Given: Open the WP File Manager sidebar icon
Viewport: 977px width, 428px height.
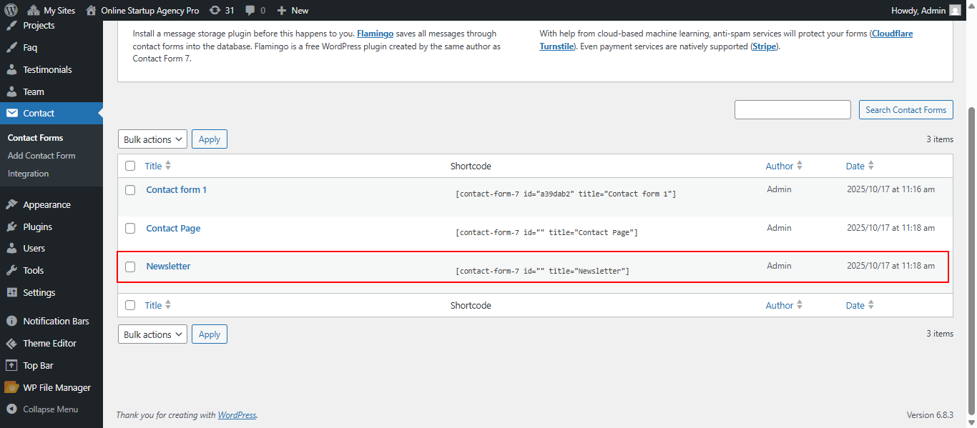Looking at the screenshot, I should click(x=13, y=387).
